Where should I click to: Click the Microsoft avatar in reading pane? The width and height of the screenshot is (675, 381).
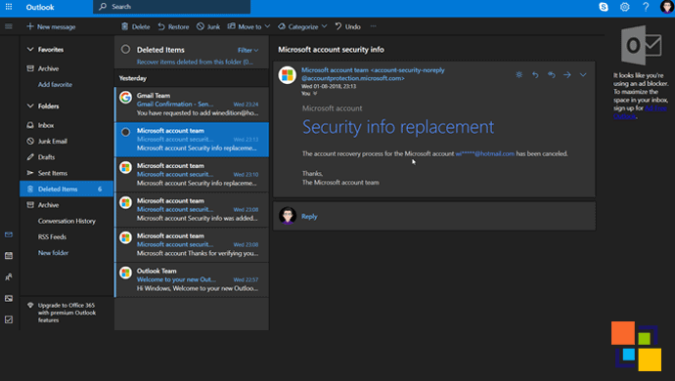coord(288,75)
